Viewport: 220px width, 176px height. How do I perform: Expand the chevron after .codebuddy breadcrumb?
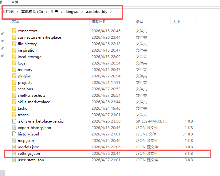(x=111, y=12)
